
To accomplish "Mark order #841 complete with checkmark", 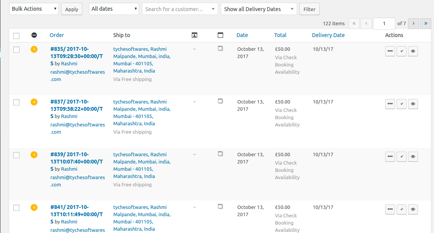I will point(402,209).
